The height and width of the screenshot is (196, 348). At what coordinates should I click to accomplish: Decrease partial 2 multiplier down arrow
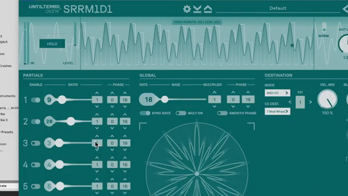coord(97,128)
